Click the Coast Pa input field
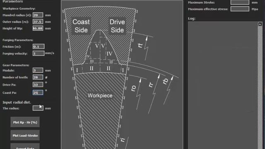Image resolution: width=265 pixels, height=149 pixels. 38,93
